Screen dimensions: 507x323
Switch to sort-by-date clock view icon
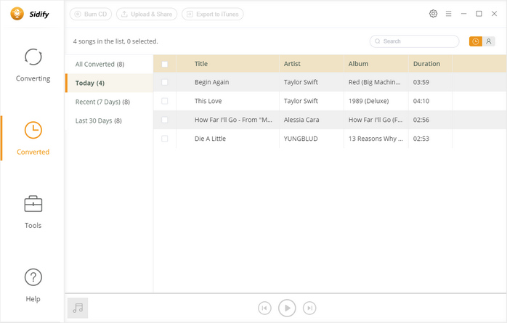point(475,41)
